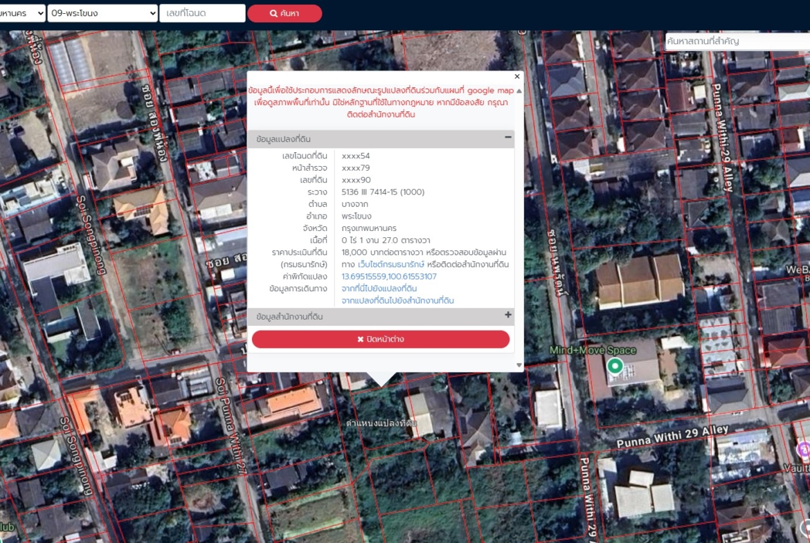Click the popup scroll down arrow
Image resolution: width=810 pixels, height=543 pixels.
(x=519, y=365)
